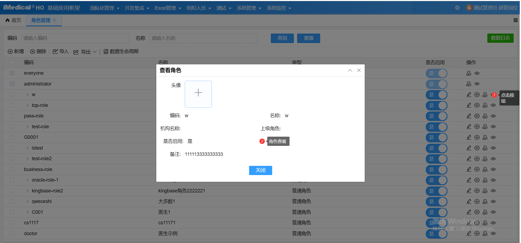Click the 数据生命周期 toolbar button
Screen dimensions: 521x243
tap(121, 51)
